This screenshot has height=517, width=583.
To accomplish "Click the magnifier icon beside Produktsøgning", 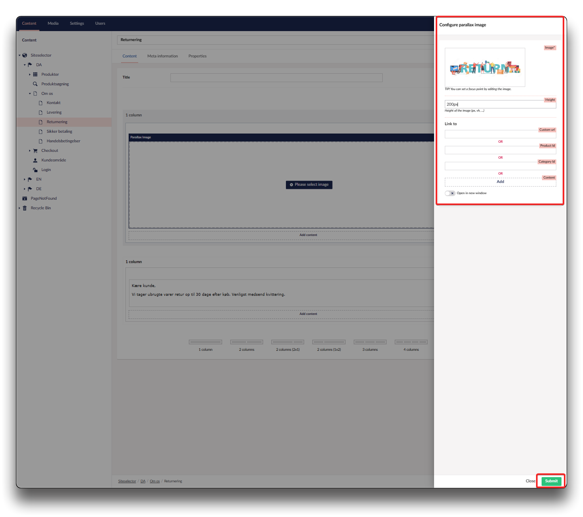I will [x=35, y=84].
